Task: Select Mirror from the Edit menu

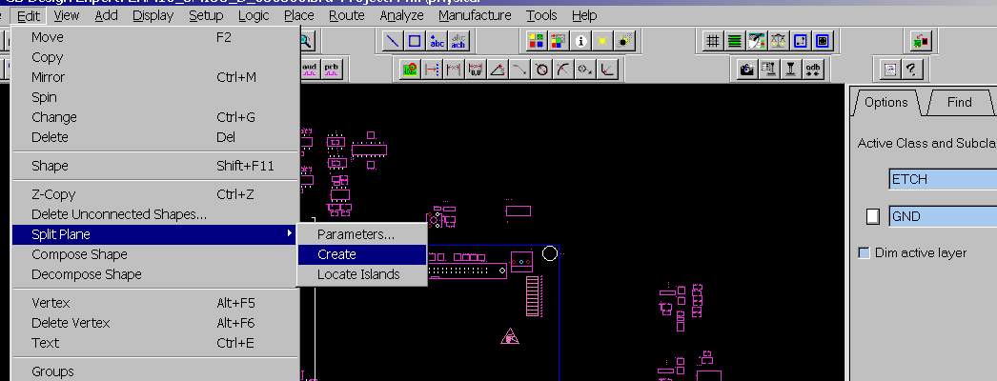Action: [154, 77]
